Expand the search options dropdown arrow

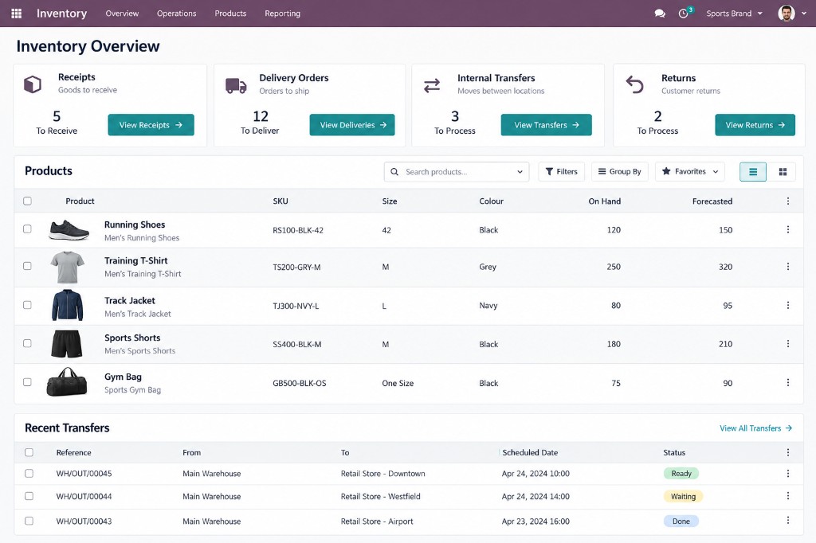[520, 172]
